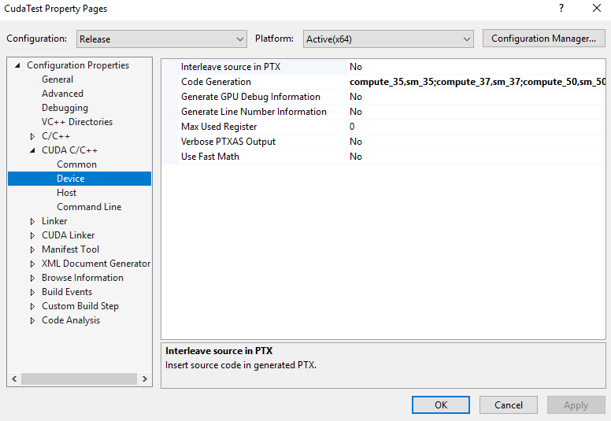Open the Configuration Manager dialog

[x=543, y=39]
